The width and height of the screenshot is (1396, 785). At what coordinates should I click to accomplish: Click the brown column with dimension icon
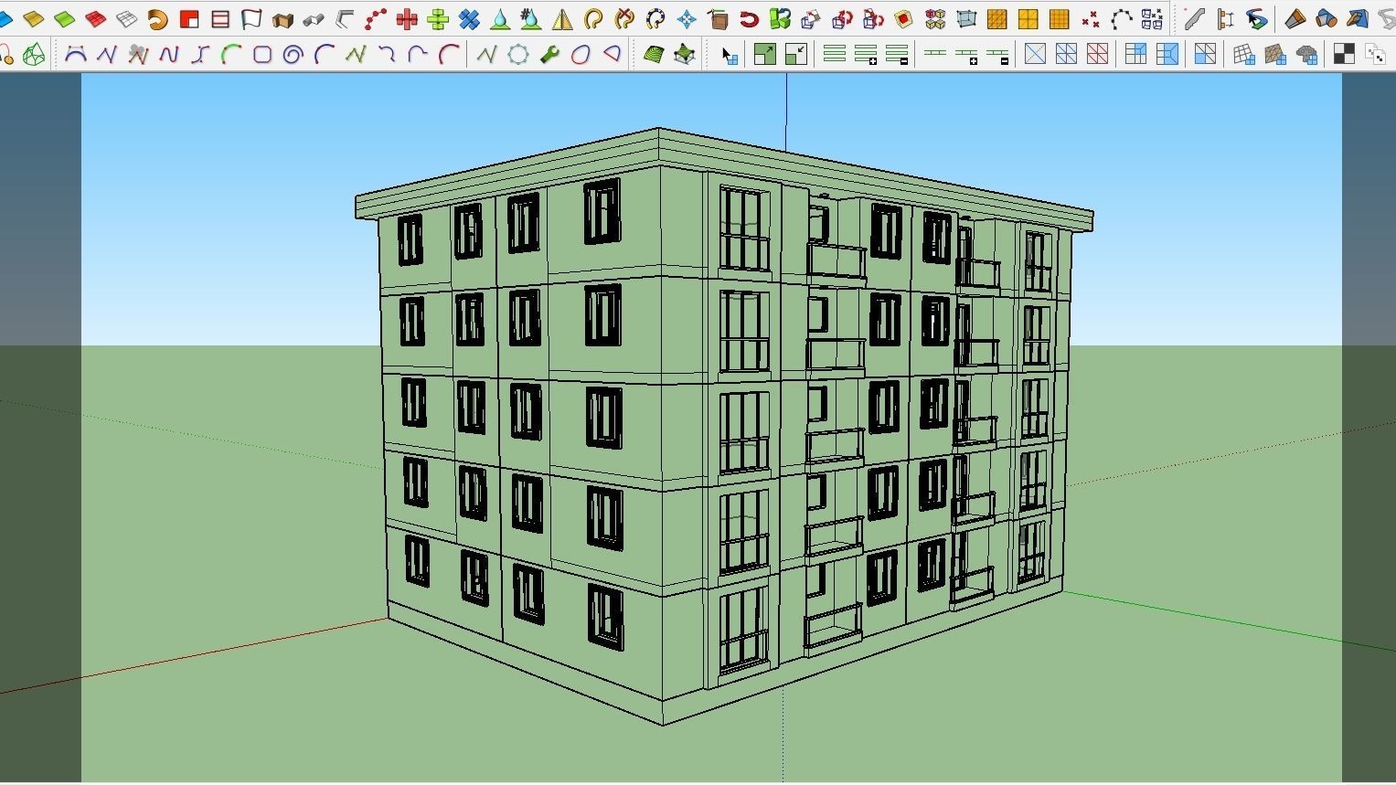[x=1226, y=19]
